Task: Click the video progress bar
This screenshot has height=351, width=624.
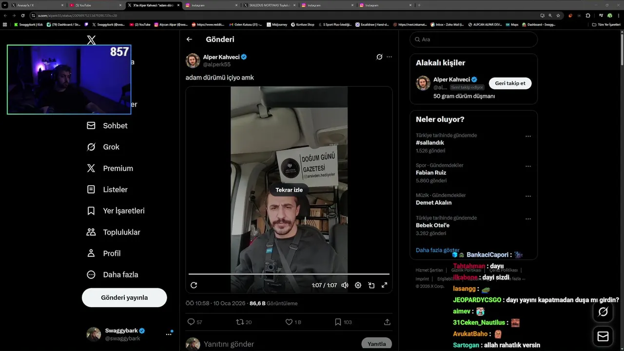Action: [289, 274]
